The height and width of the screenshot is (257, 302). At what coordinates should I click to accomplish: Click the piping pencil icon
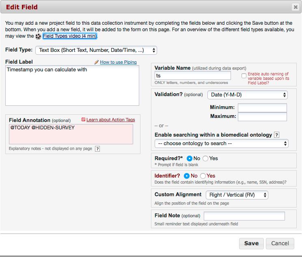click(96, 62)
